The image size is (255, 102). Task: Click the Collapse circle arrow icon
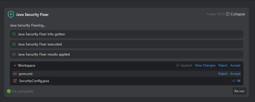point(228,14)
